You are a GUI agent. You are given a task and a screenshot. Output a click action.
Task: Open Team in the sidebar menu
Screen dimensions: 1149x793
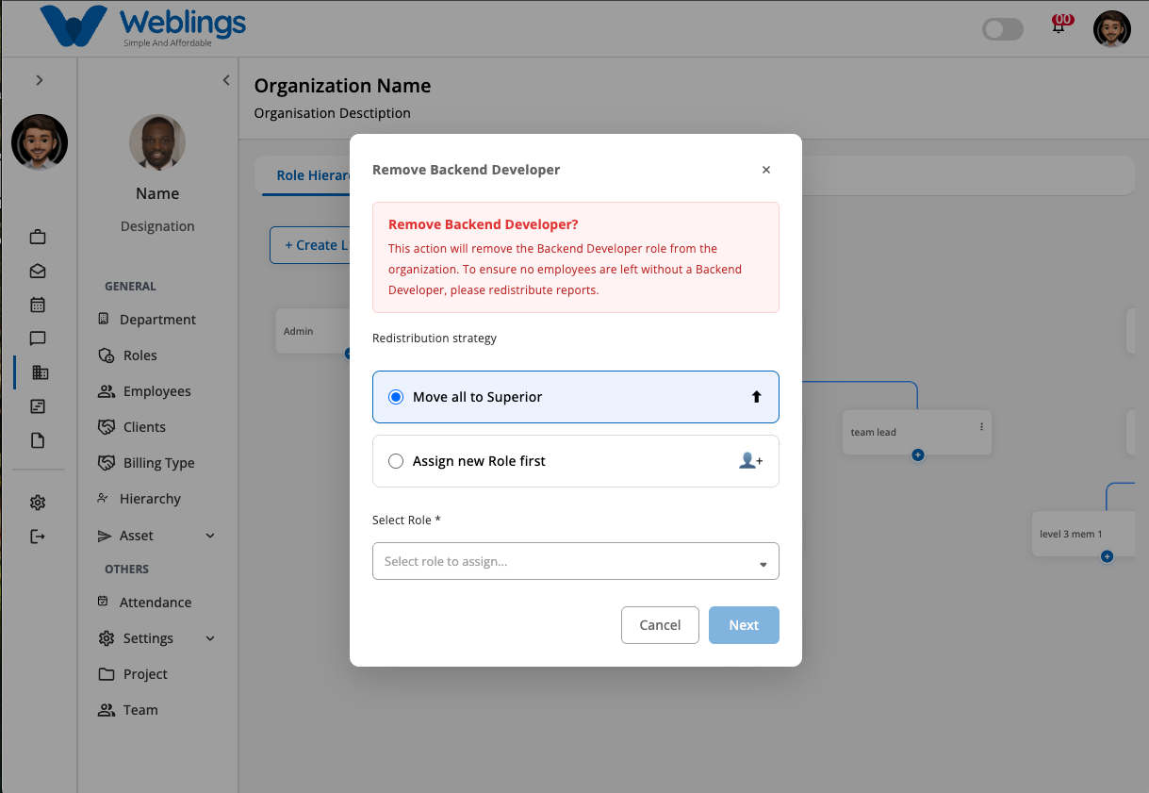[128, 710]
